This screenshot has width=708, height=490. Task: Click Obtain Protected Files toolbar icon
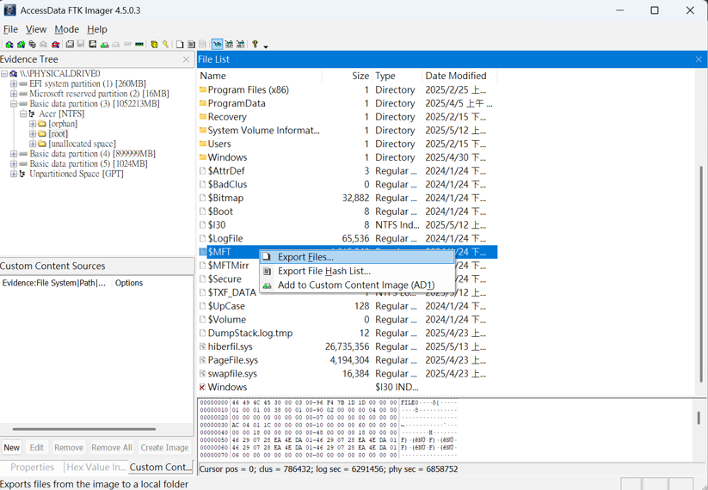[155, 44]
